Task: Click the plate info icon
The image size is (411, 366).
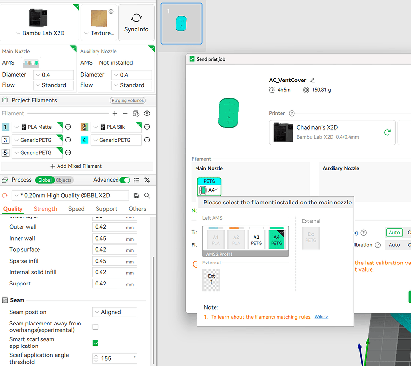Action: coord(111,12)
